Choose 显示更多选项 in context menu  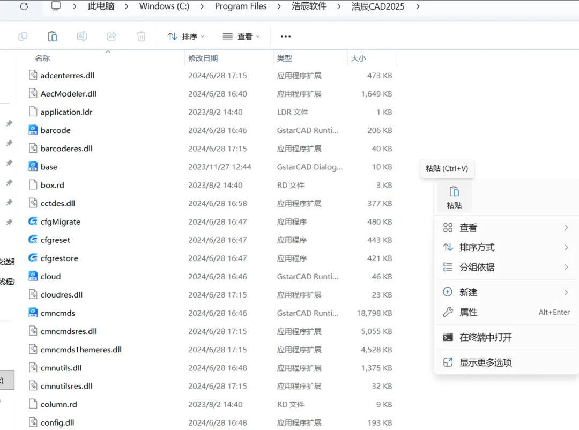point(506,362)
